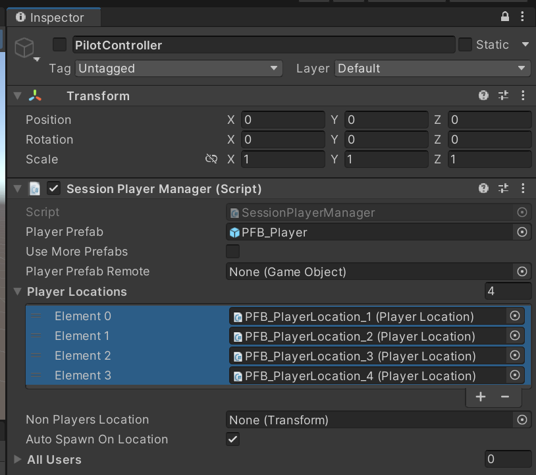
Task: Uncheck Auto Spawn On Location
Action: [x=232, y=439]
